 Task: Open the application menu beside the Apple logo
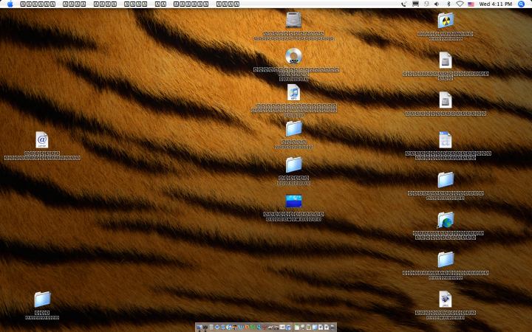pos(38,4)
